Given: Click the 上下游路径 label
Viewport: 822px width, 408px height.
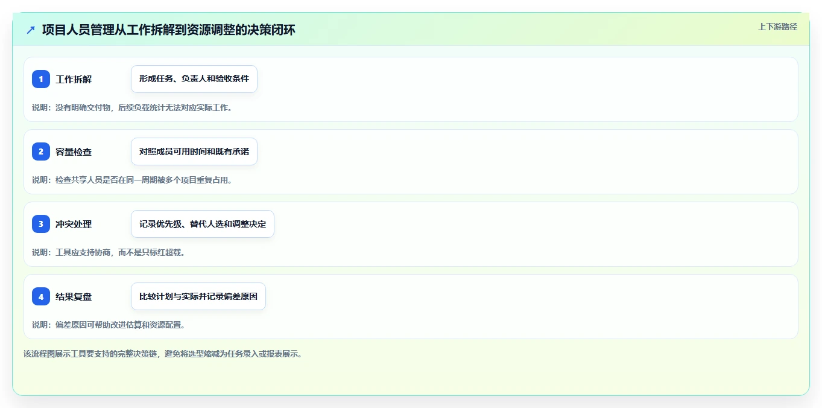Looking at the screenshot, I should coord(777,27).
